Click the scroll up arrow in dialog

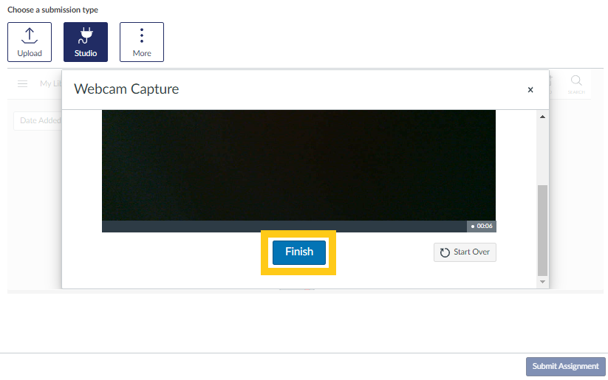[x=543, y=117]
